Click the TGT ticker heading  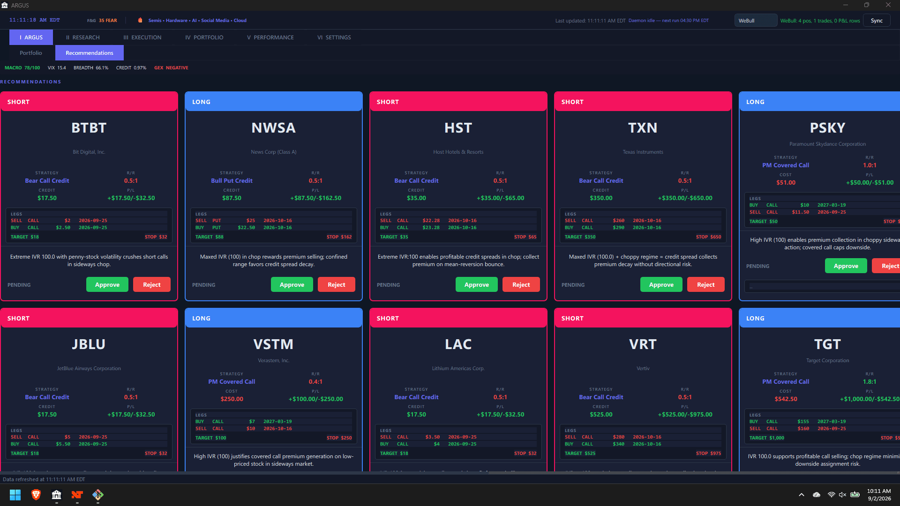[x=828, y=344]
